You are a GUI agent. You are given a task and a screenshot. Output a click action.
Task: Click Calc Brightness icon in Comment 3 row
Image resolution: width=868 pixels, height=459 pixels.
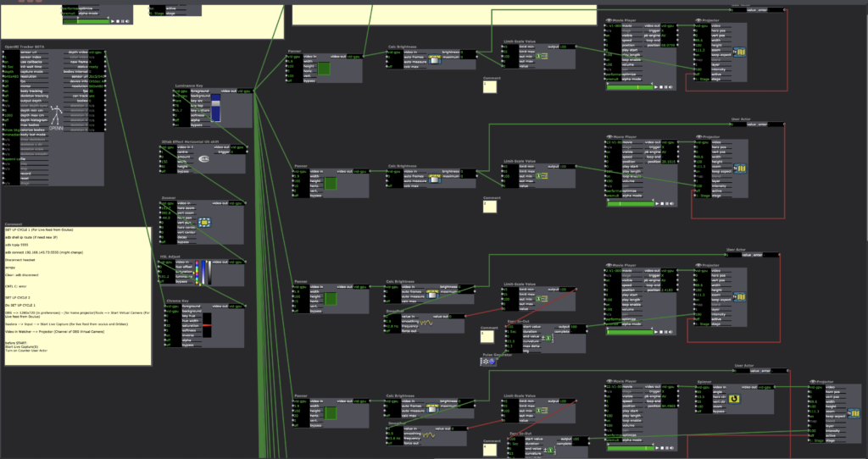pos(432,294)
